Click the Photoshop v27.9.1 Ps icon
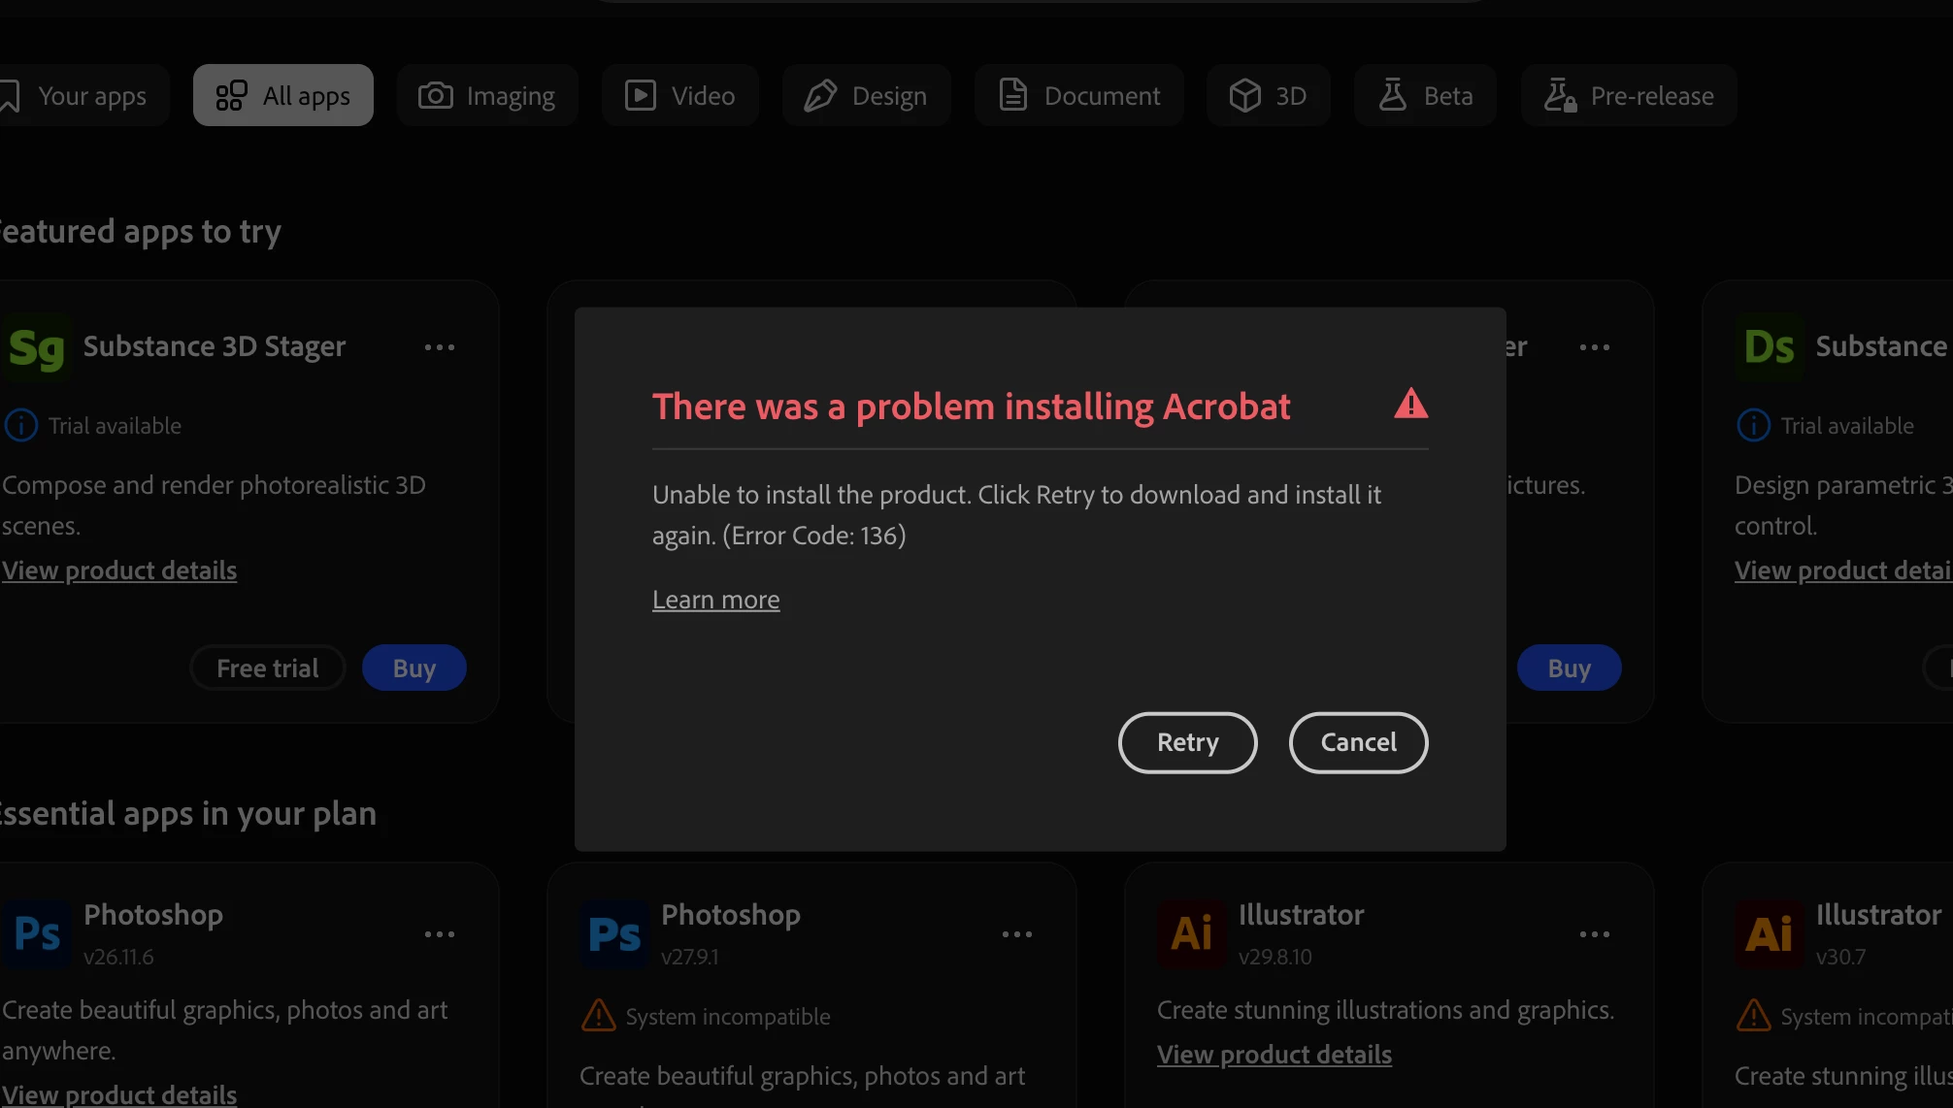The image size is (1953, 1108). point(614,934)
